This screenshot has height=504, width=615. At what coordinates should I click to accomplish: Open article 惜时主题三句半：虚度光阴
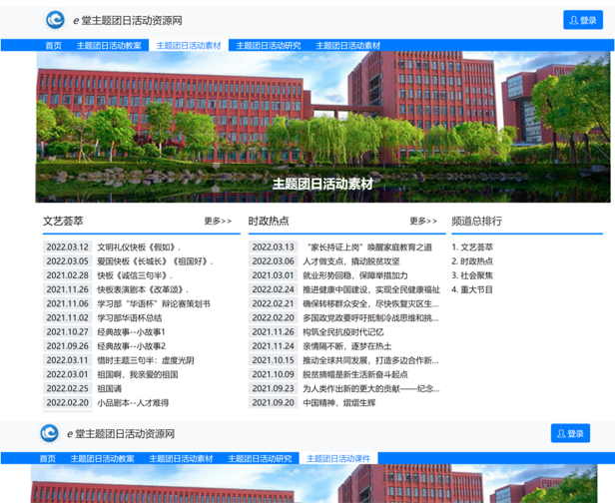146,360
